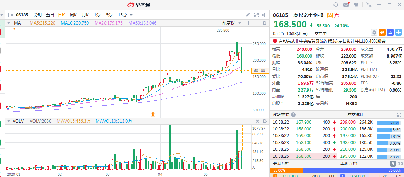404x177 pixels.
Task: Add stock to watchlist with plus icon
Action: click(x=399, y=32)
